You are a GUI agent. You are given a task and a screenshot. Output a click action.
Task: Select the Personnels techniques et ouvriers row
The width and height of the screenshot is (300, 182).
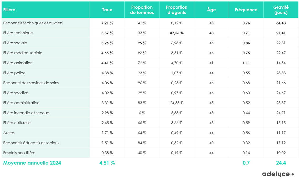[x=33, y=23]
